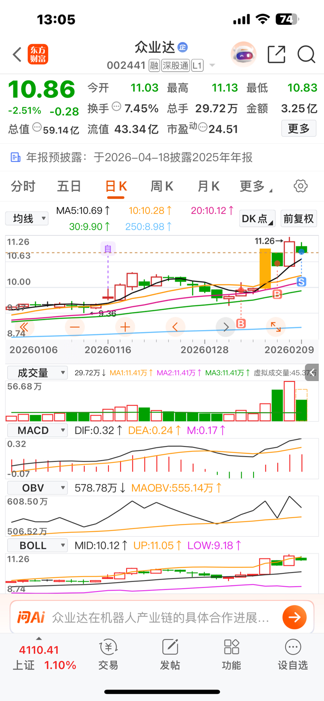Tap the back arrow icon
The image size is (324, 701).
click(x=17, y=54)
